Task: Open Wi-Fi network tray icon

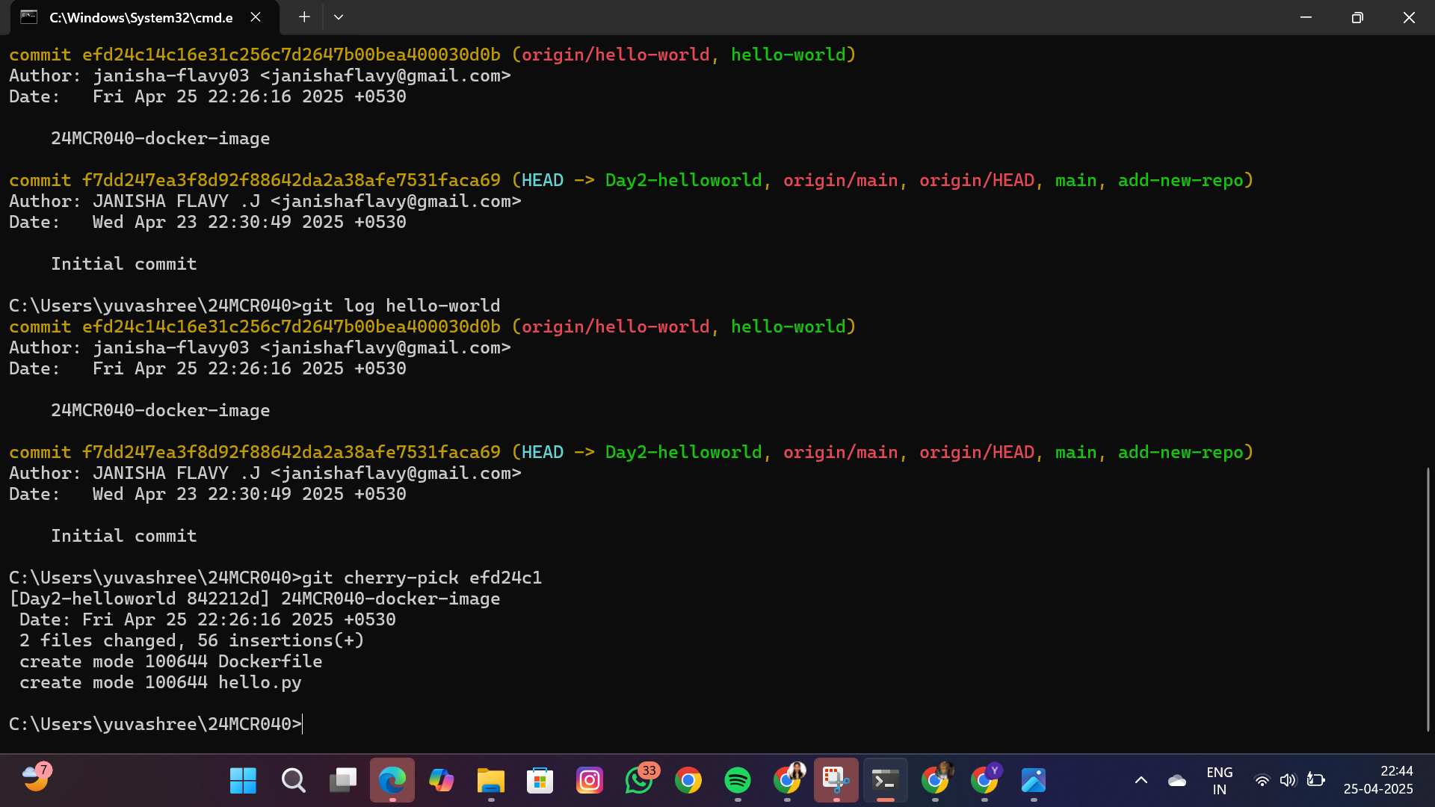Action: [x=1262, y=781]
